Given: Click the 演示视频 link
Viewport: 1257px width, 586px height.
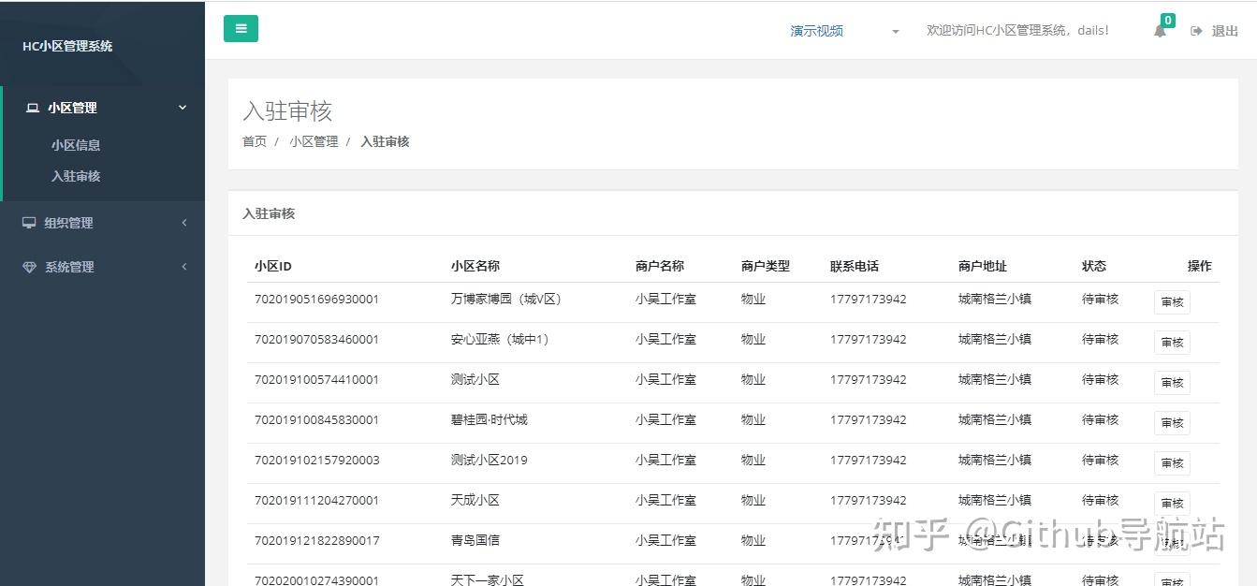Looking at the screenshot, I should pyautogui.click(x=817, y=31).
